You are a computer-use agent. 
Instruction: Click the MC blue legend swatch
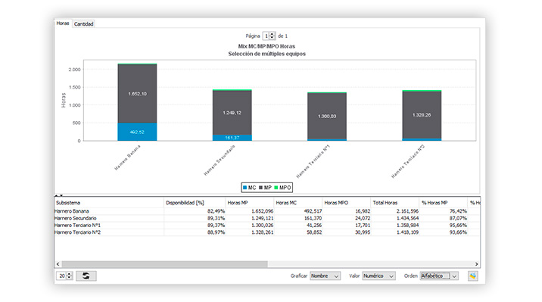click(x=245, y=188)
